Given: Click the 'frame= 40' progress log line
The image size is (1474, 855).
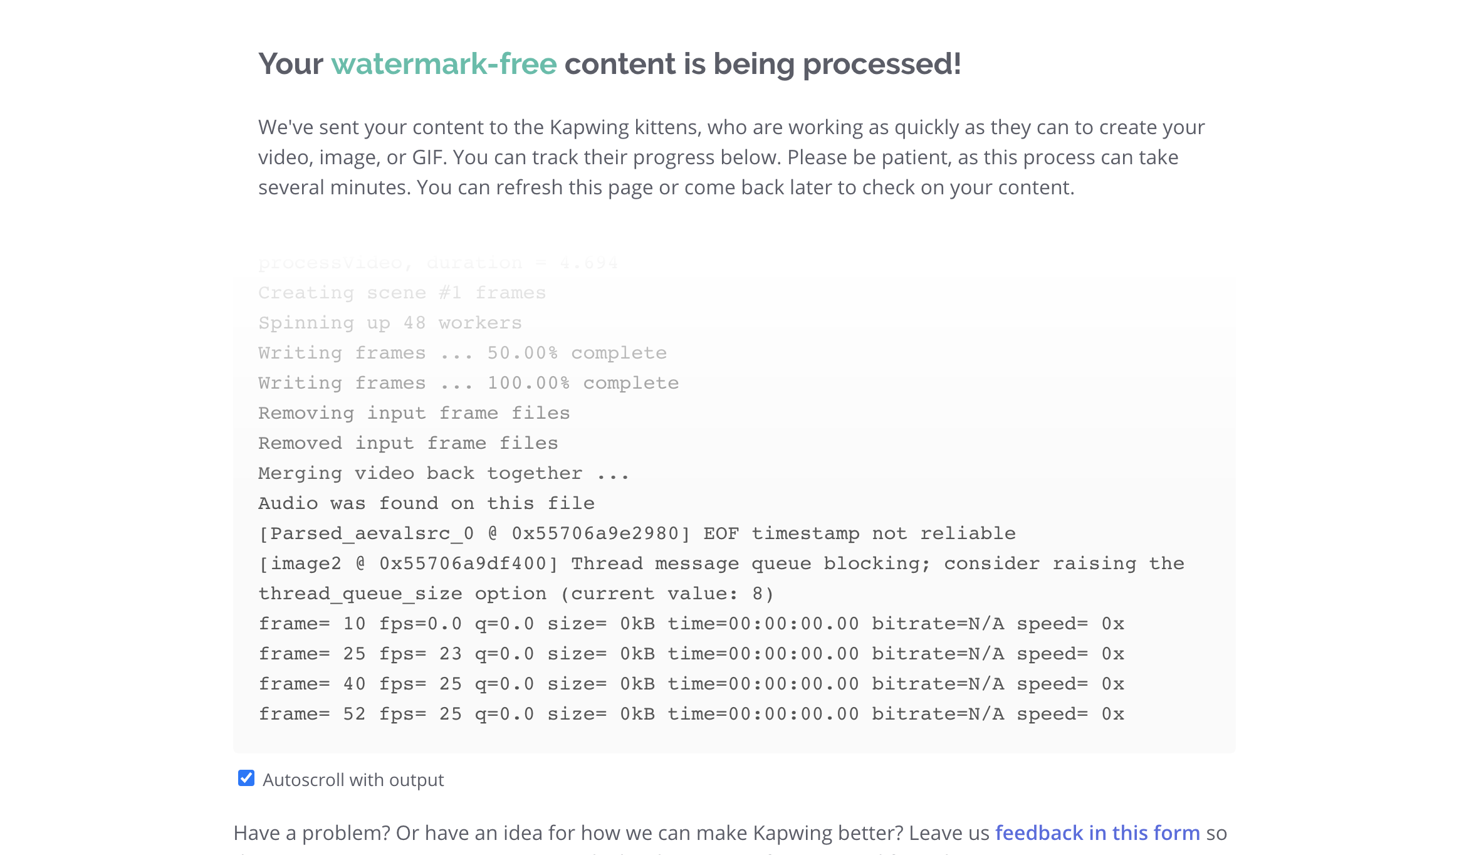Looking at the screenshot, I should 691,684.
